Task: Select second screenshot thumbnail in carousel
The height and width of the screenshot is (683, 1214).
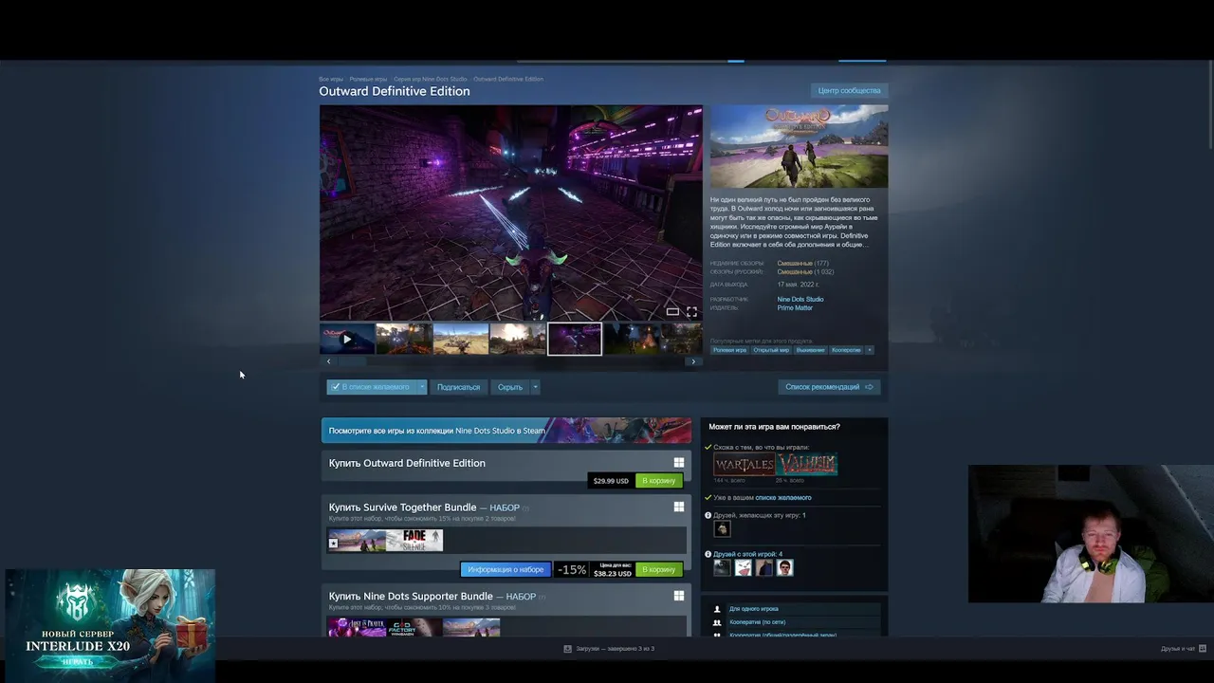Action: (x=404, y=339)
